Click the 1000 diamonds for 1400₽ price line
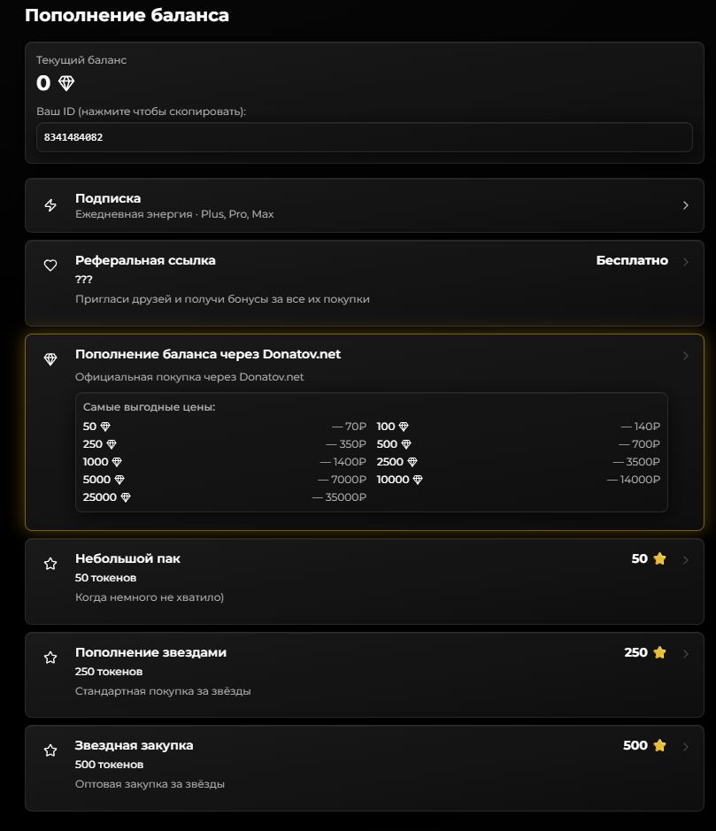Screen dimensions: 716x831 [x=225, y=462]
